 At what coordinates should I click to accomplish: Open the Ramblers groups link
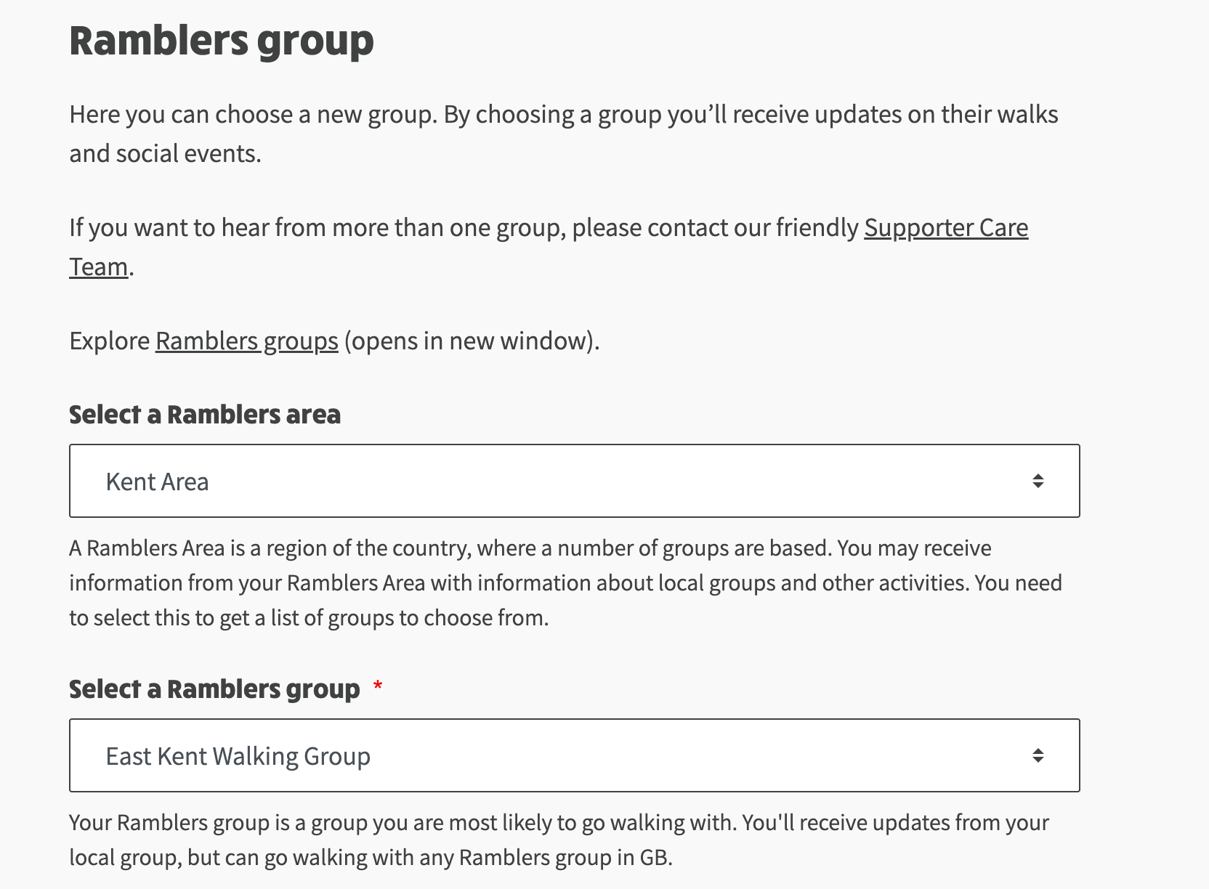click(x=247, y=341)
